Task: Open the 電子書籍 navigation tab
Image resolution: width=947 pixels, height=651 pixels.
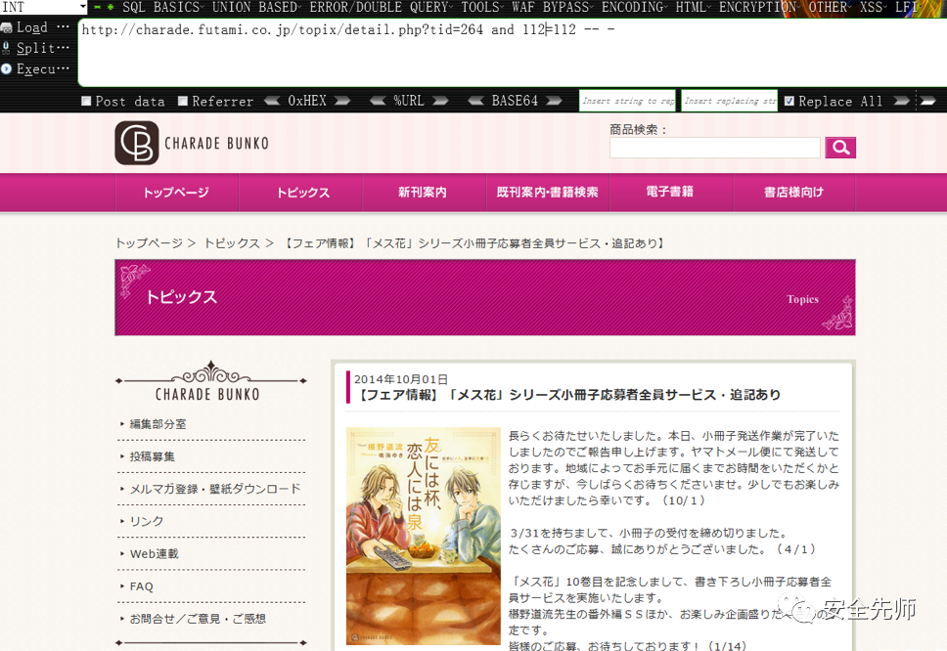Action: tap(670, 193)
